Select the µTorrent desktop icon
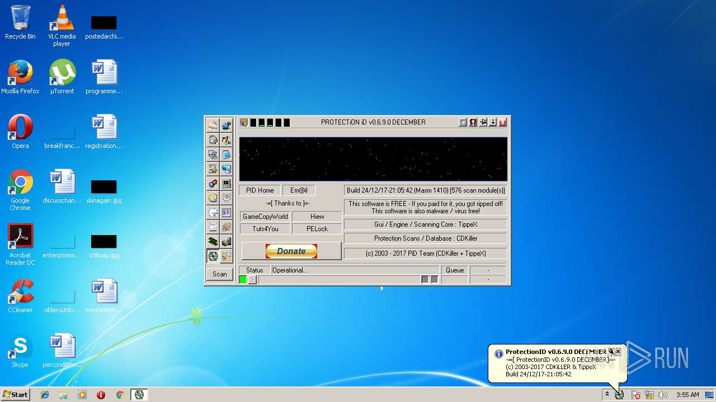Viewport: 716px width, 402px height. (x=62, y=77)
